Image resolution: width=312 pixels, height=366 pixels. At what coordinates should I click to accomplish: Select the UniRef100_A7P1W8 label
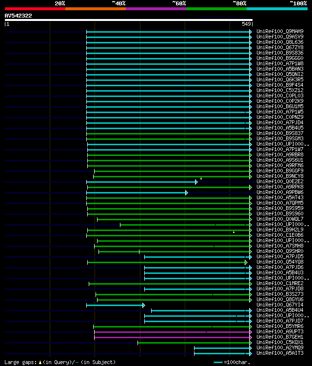pos(280,63)
